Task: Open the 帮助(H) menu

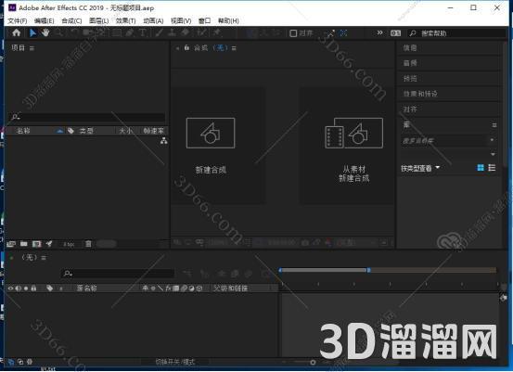Action: click(228, 21)
